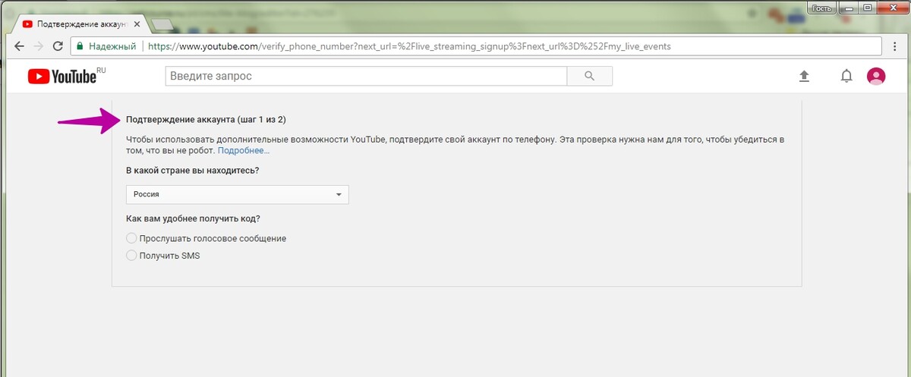Switch to Подтверждение аккаунта tab
Screen dimensions: 911x377
[80, 25]
